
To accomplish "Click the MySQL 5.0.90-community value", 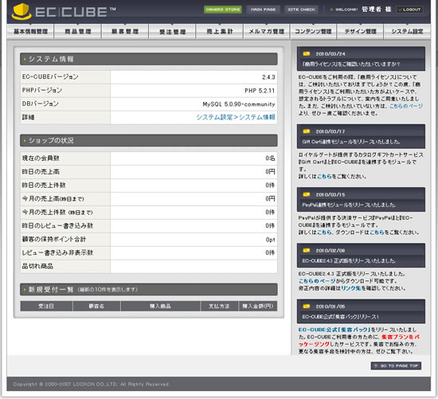I will coord(239,104).
